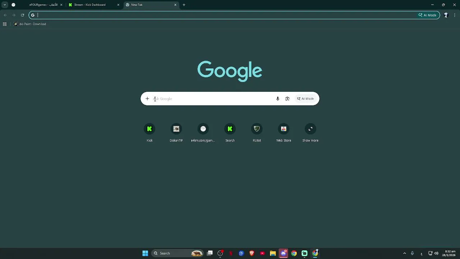The width and height of the screenshot is (460, 259).
Task: Open the apps grid in bookmarks bar
Action: pyautogui.click(x=5, y=24)
